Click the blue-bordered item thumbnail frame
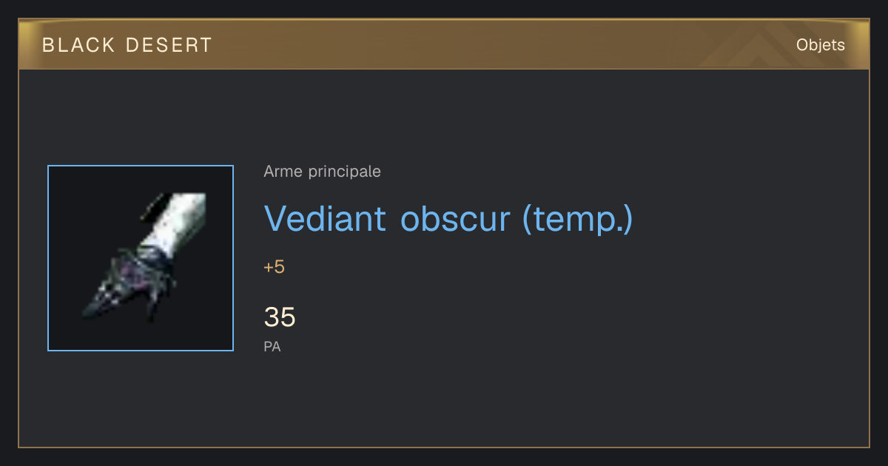 (141, 258)
